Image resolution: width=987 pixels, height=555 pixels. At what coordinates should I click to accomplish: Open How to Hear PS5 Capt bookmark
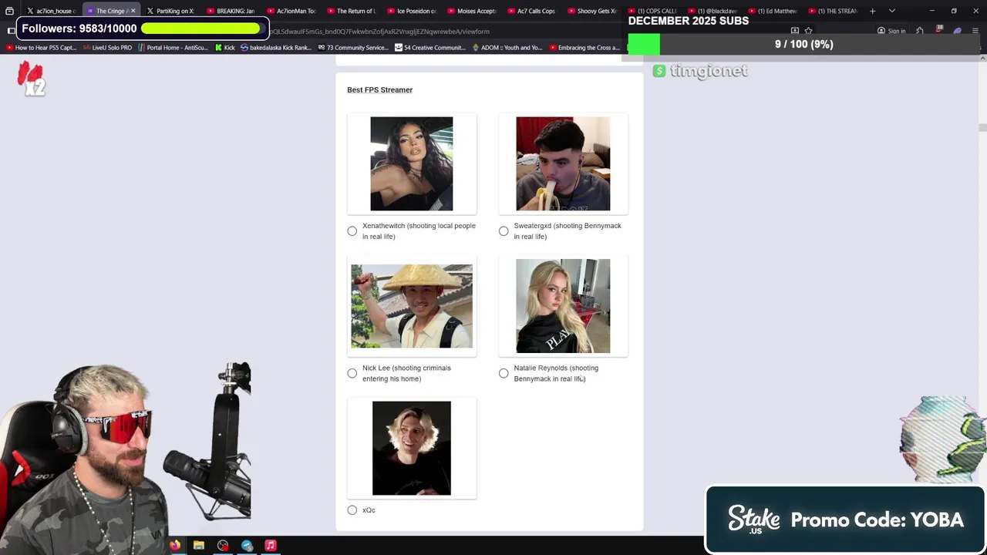click(41, 48)
